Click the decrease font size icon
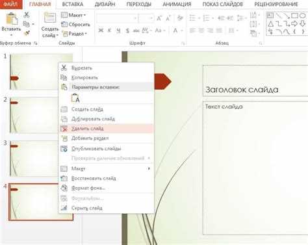Viewport: 308px width, 245px height. [x=168, y=18]
